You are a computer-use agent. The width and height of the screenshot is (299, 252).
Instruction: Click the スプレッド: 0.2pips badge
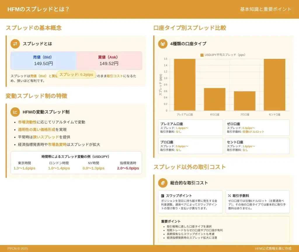tap(76, 75)
